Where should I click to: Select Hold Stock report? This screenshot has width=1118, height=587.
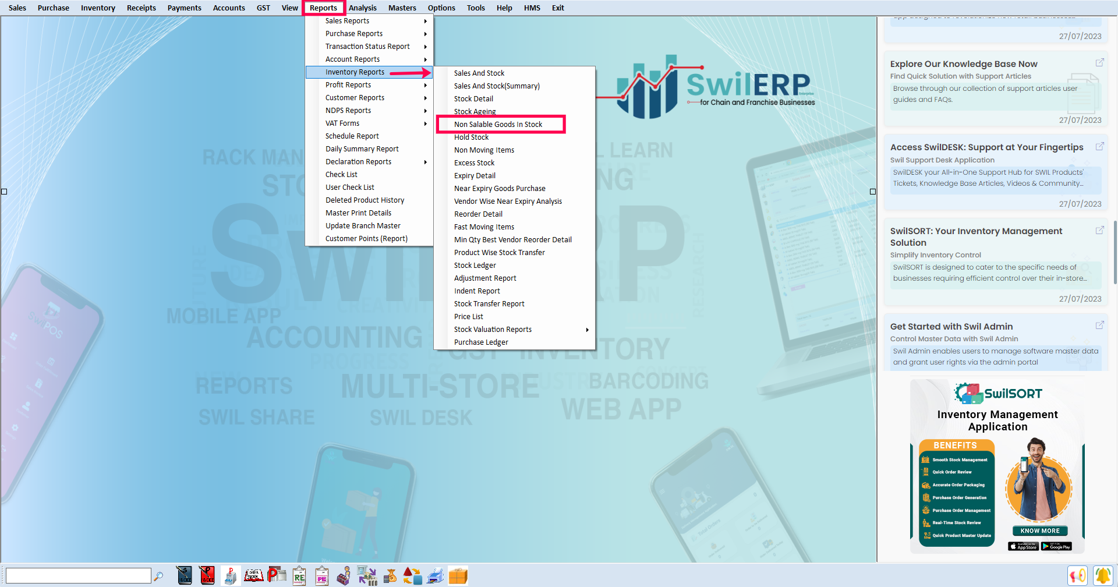515,137
